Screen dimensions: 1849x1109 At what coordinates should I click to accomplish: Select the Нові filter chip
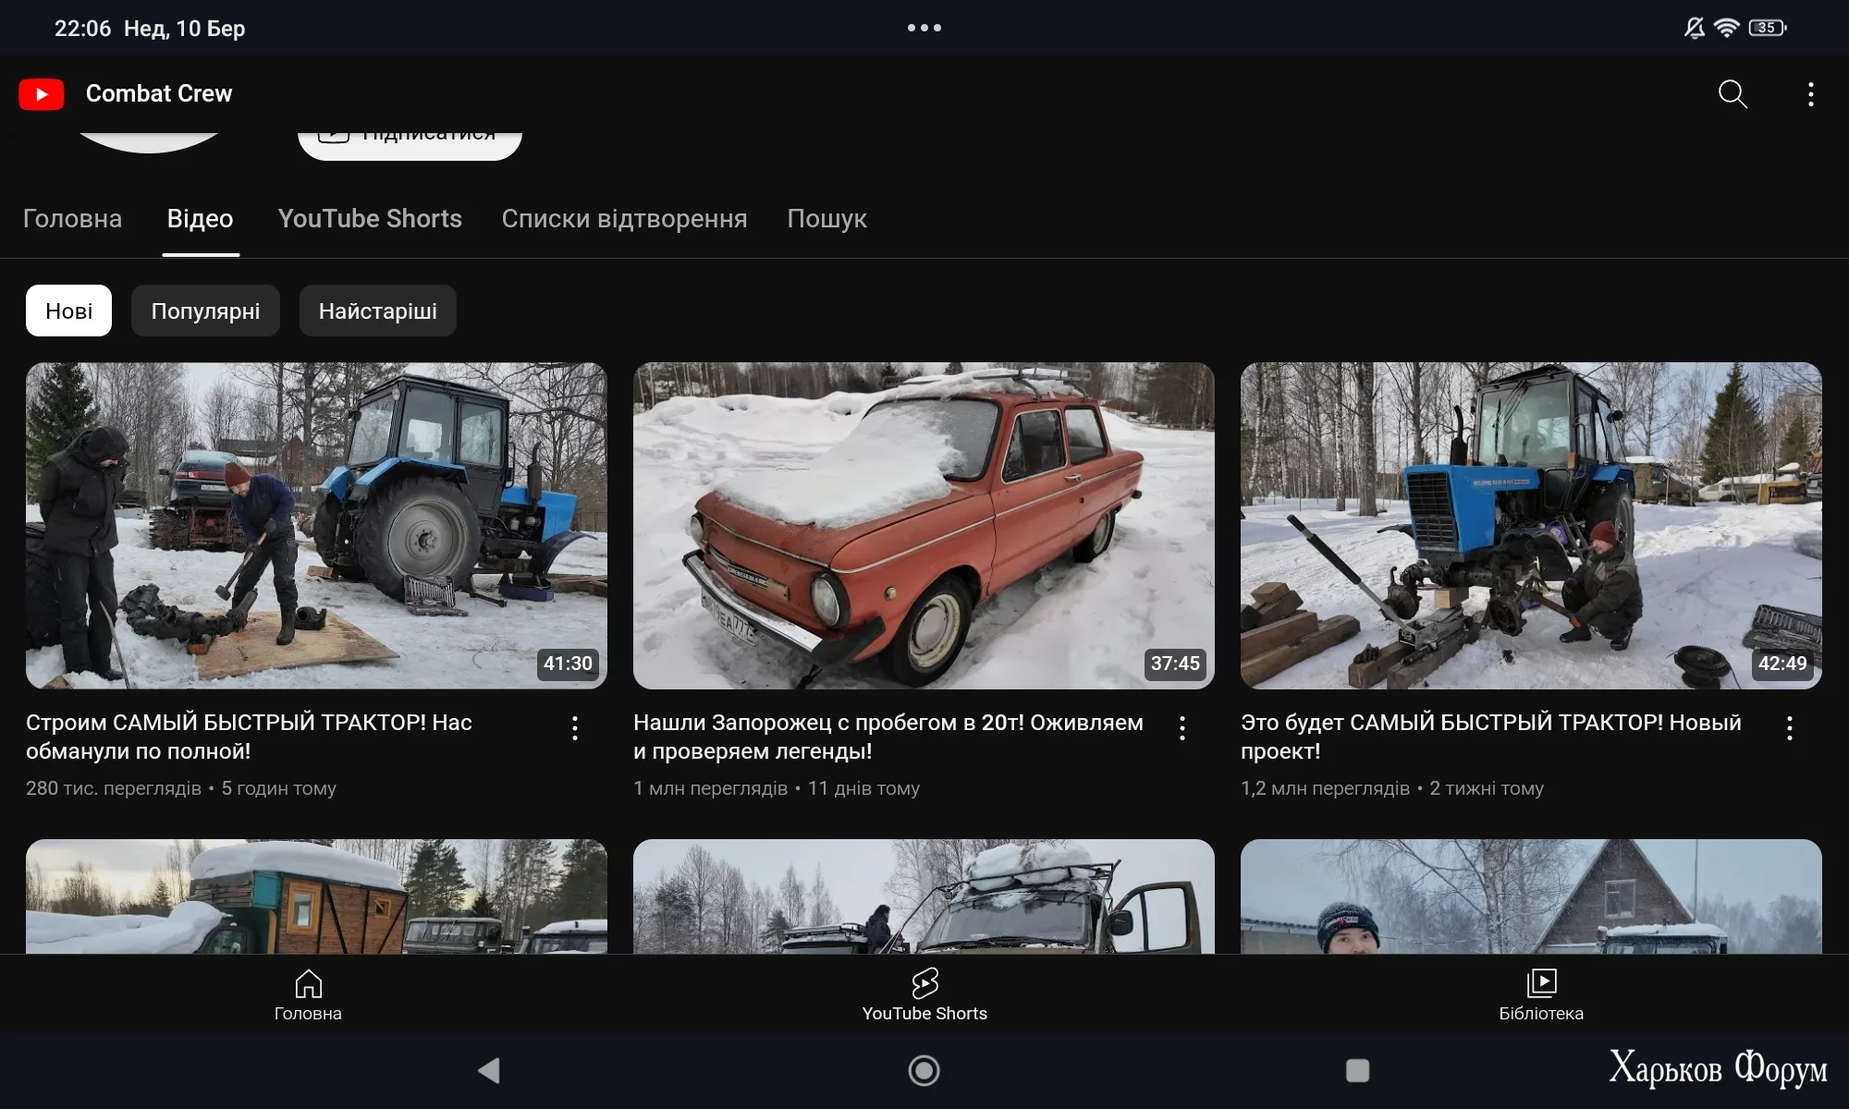tap(68, 311)
